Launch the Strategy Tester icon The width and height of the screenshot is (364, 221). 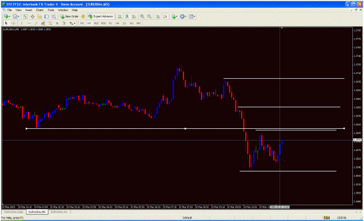tap(54, 16)
